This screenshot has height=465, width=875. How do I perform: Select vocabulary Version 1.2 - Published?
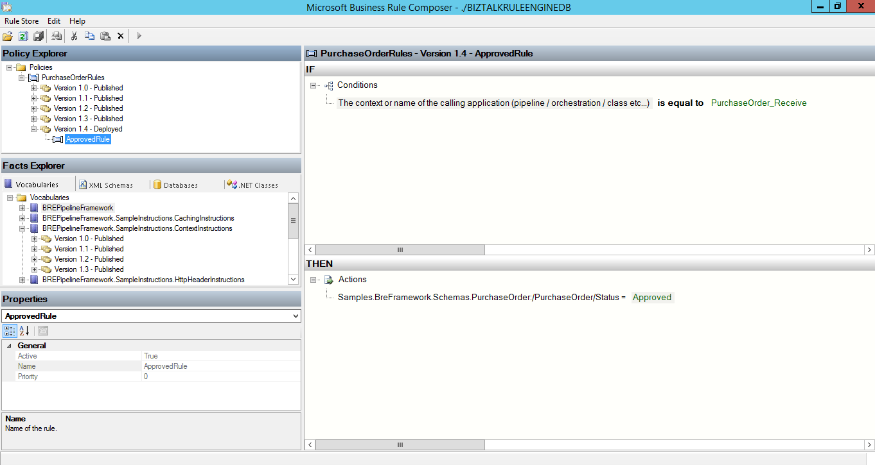pos(89,259)
